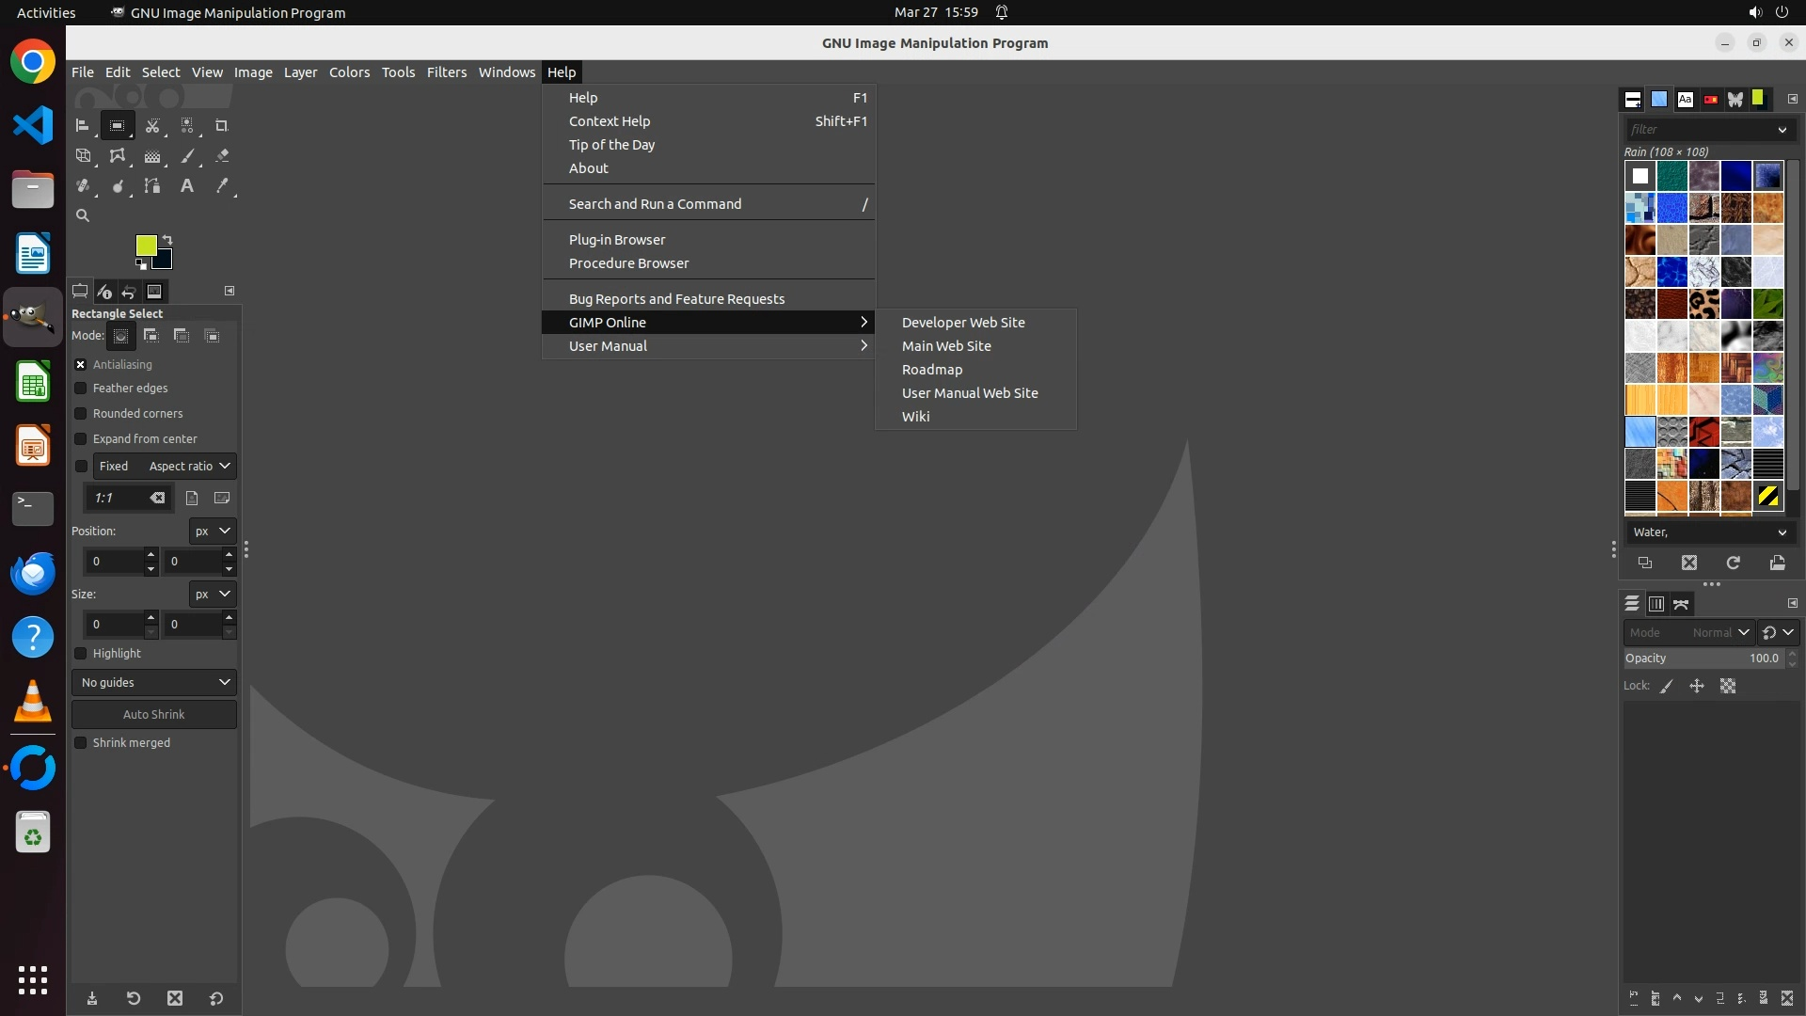Choose the Eraser tool
Image resolution: width=1806 pixels, height=1016 pixels.
pyautogui.click(x=222, y=156)
